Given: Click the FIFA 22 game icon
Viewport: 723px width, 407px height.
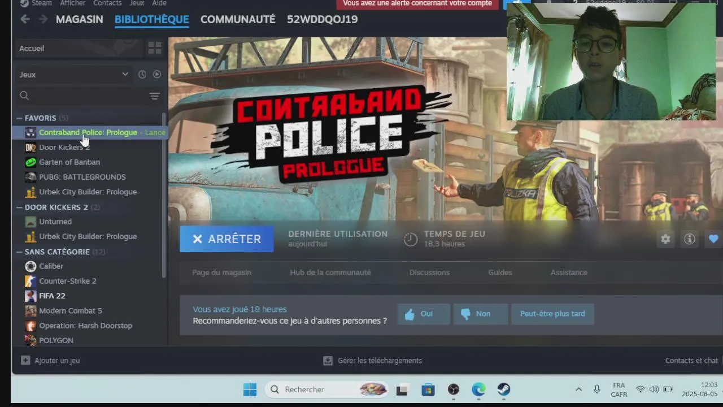Looking at the screenshot, I should (31, 296).
